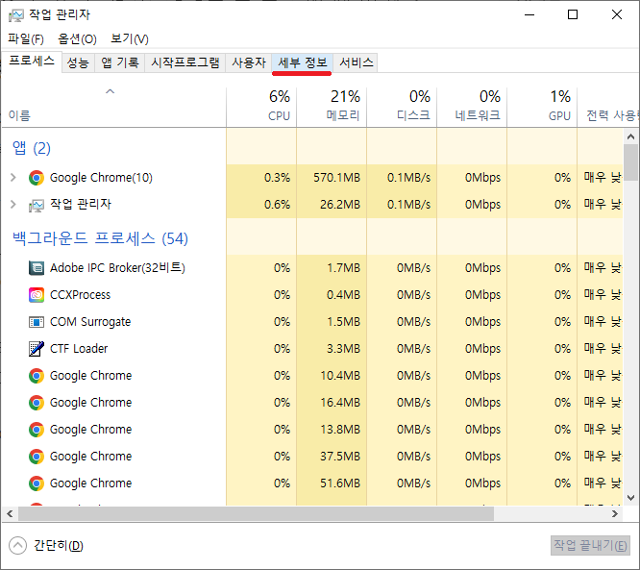Click Chrome icon of the 51.6MB process
Viewport: 640px width, 570px height.
[x=37, y=483]
